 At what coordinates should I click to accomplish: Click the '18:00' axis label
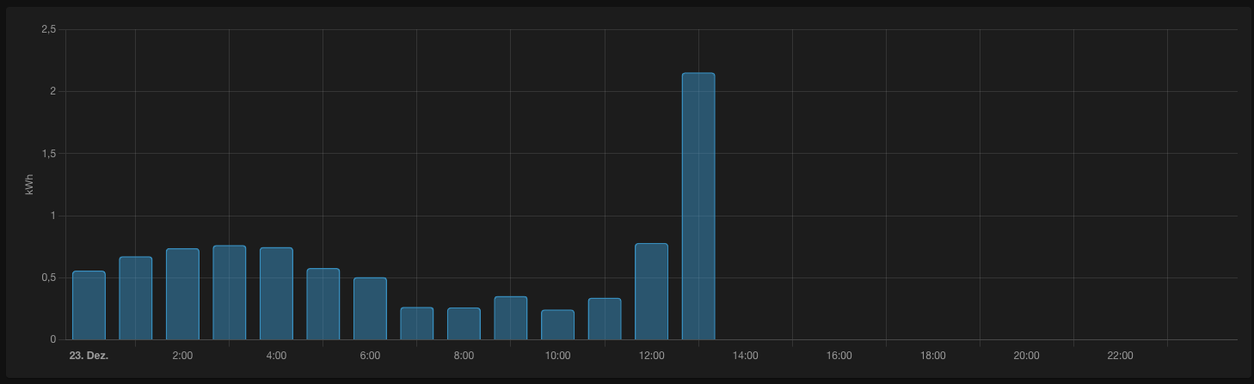point(932,356)
